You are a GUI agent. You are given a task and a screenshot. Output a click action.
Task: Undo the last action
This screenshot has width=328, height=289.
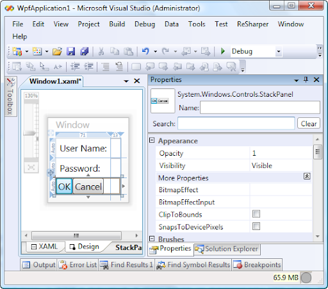point(145,51)
